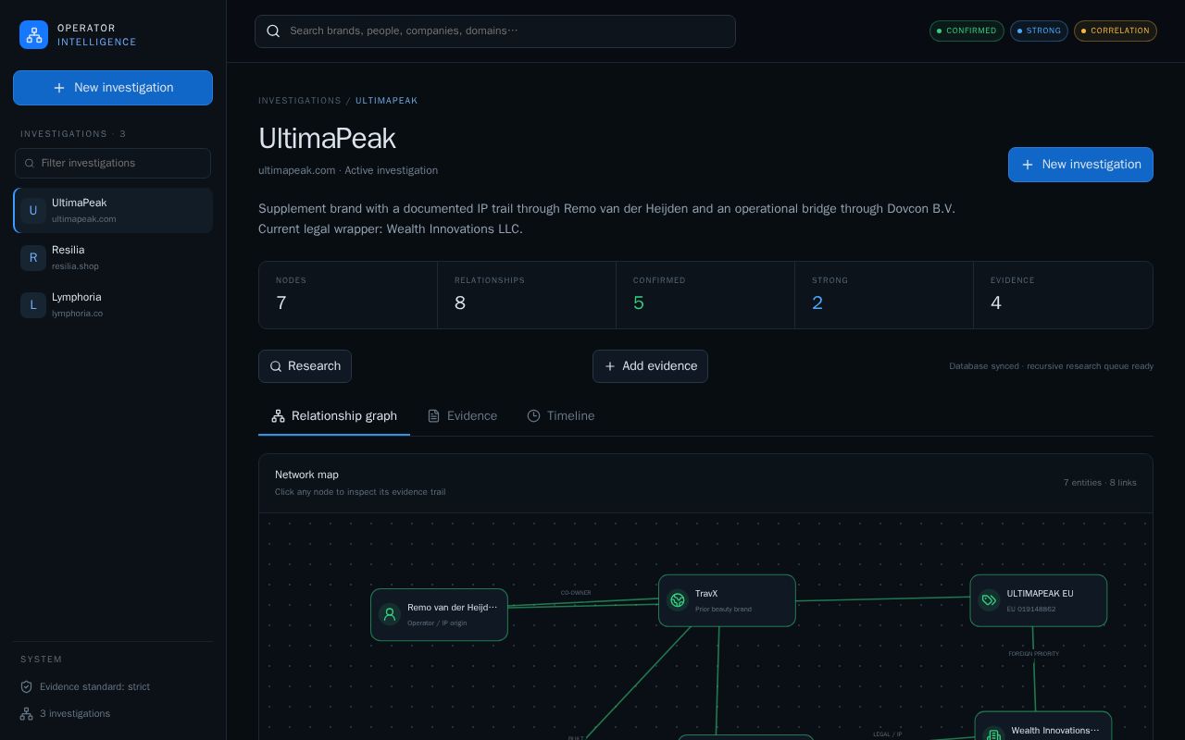Image resolution: width=1185 pixels, height=740 pixels.
Task: Click the CORRELATION legend badge
Action: pos(1116,31)
